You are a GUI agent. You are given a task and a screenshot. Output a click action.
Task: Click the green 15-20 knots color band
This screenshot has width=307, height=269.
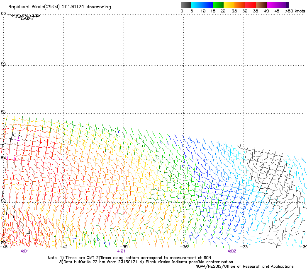(218, 5)
